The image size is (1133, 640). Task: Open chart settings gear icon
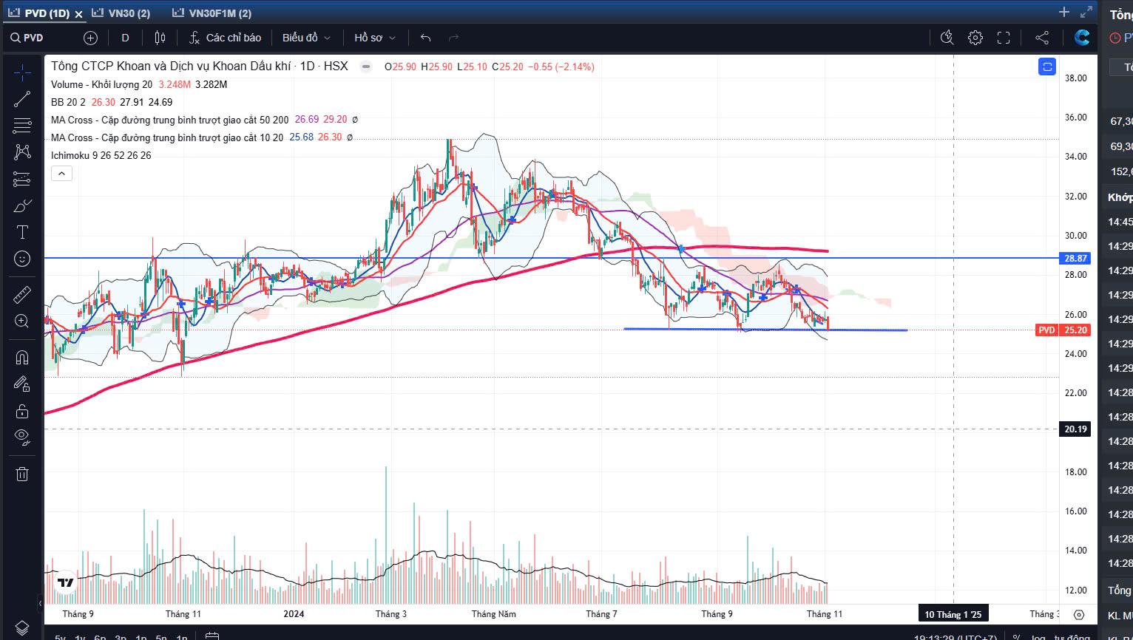(975, 38)
